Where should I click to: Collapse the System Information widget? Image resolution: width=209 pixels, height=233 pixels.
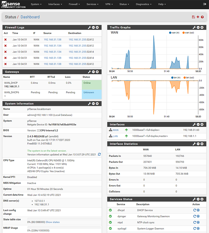[x=93, y=104]
